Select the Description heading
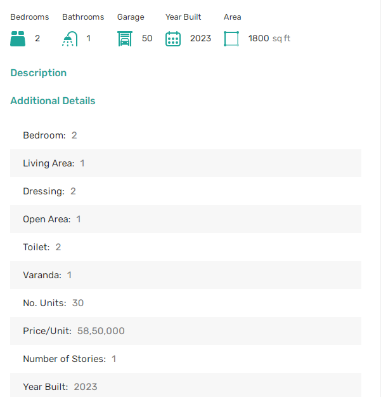Viewport: 381px width, 397px height. (39, 73)
